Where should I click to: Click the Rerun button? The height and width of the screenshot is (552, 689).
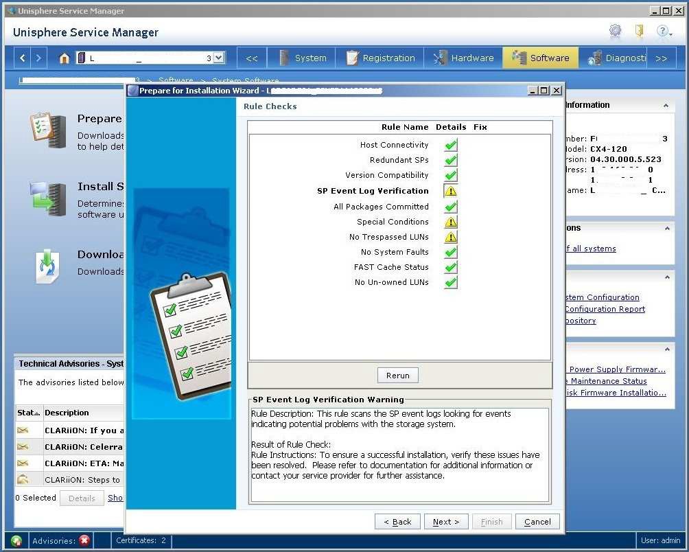pos(397,376)
